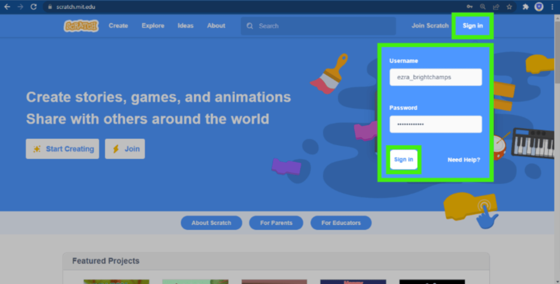Screen dimensions: 560x284
Task: Reload the page with the refresh icon
Action: [34, 7]
